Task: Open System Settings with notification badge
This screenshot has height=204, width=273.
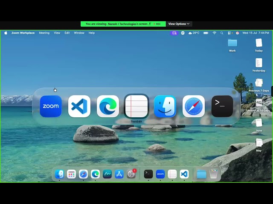Action: [x=131, y=174]
